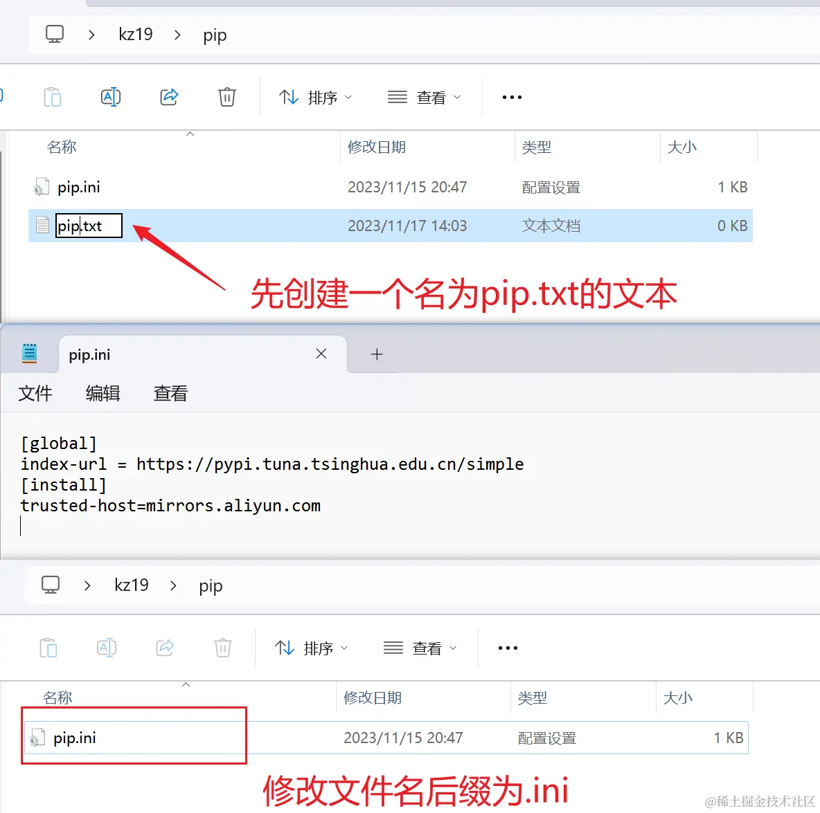The height and width of the screenshot is (813, 820).
Task: Click the delete icon in the bottom Explorer toolbar
Action: [x=223, y=648]
